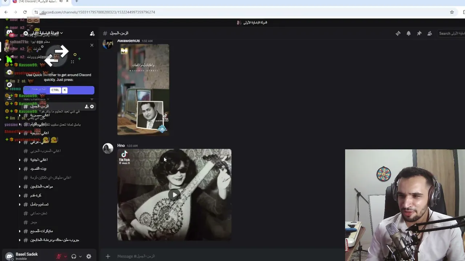
Task: Dismiss the Quick Switcher tip
Action: pyautogui.click(x=92, y=45)
